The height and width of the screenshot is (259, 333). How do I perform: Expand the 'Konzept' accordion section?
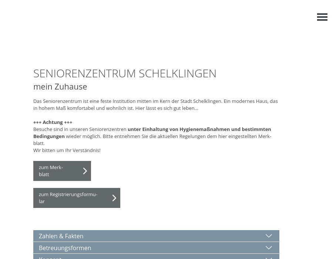click(x=156, y=257)
